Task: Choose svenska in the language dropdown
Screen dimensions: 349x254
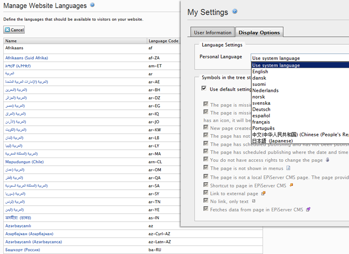Action: [261, 103]
